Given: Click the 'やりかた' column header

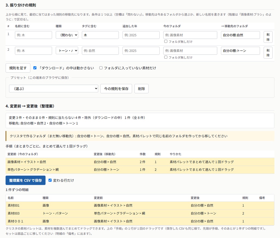Looking at the screenshot, I should [175, 154].
